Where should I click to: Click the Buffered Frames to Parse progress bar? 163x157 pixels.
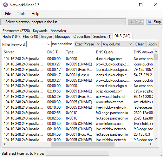(x=77, y=153)
